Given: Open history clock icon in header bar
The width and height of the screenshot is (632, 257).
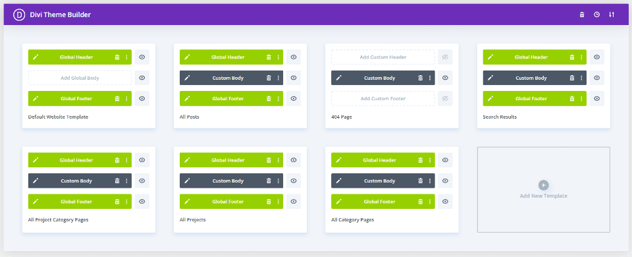Looking at the screenshot, I should click(x=597, y=15).
